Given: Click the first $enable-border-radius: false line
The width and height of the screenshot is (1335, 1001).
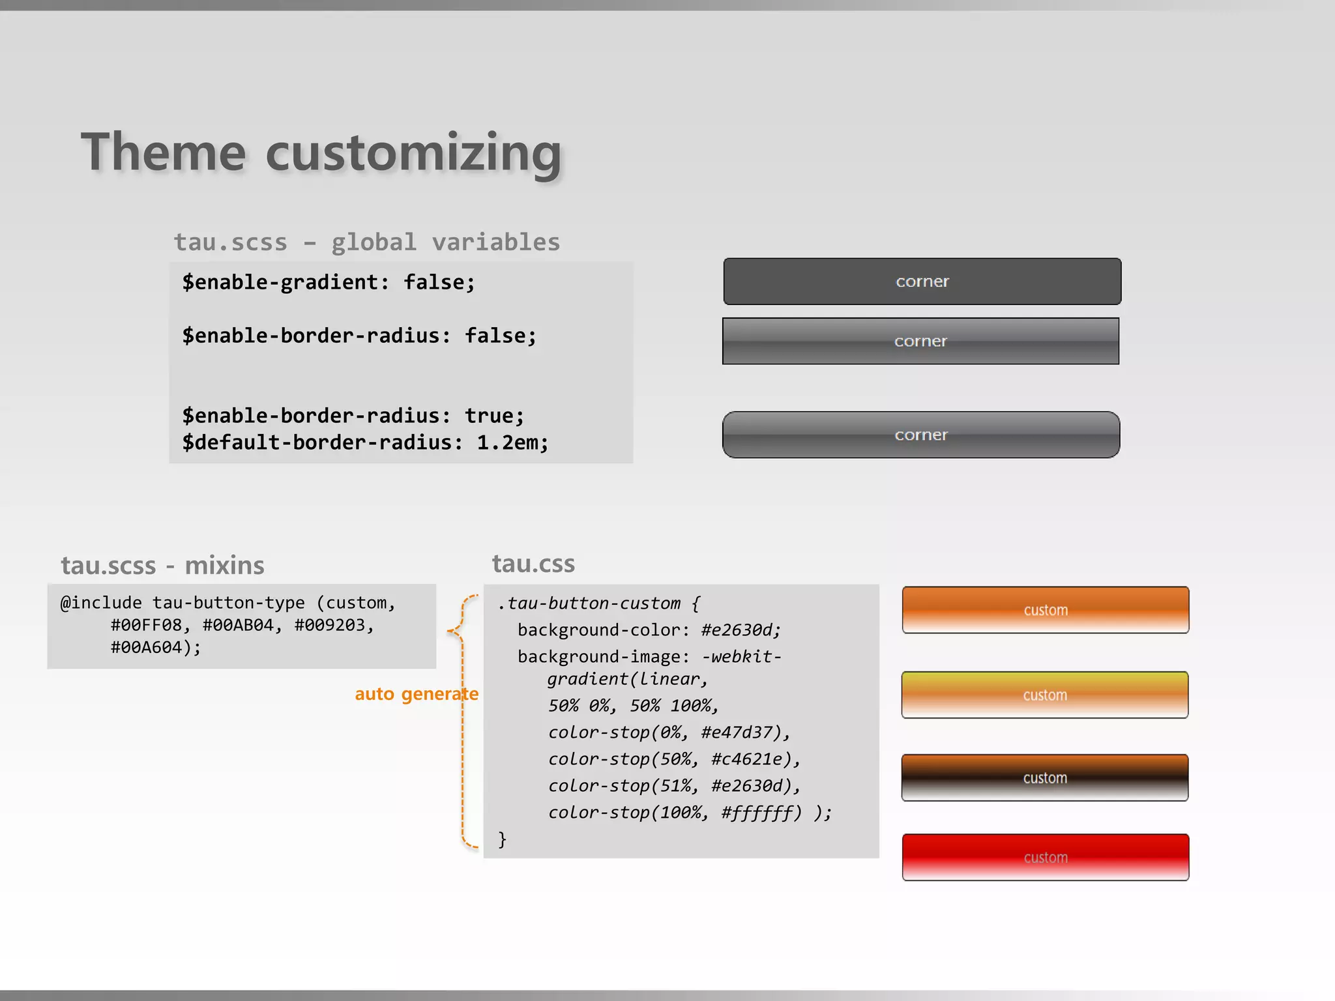Looking at the screenshot, I should pos(359,336).
